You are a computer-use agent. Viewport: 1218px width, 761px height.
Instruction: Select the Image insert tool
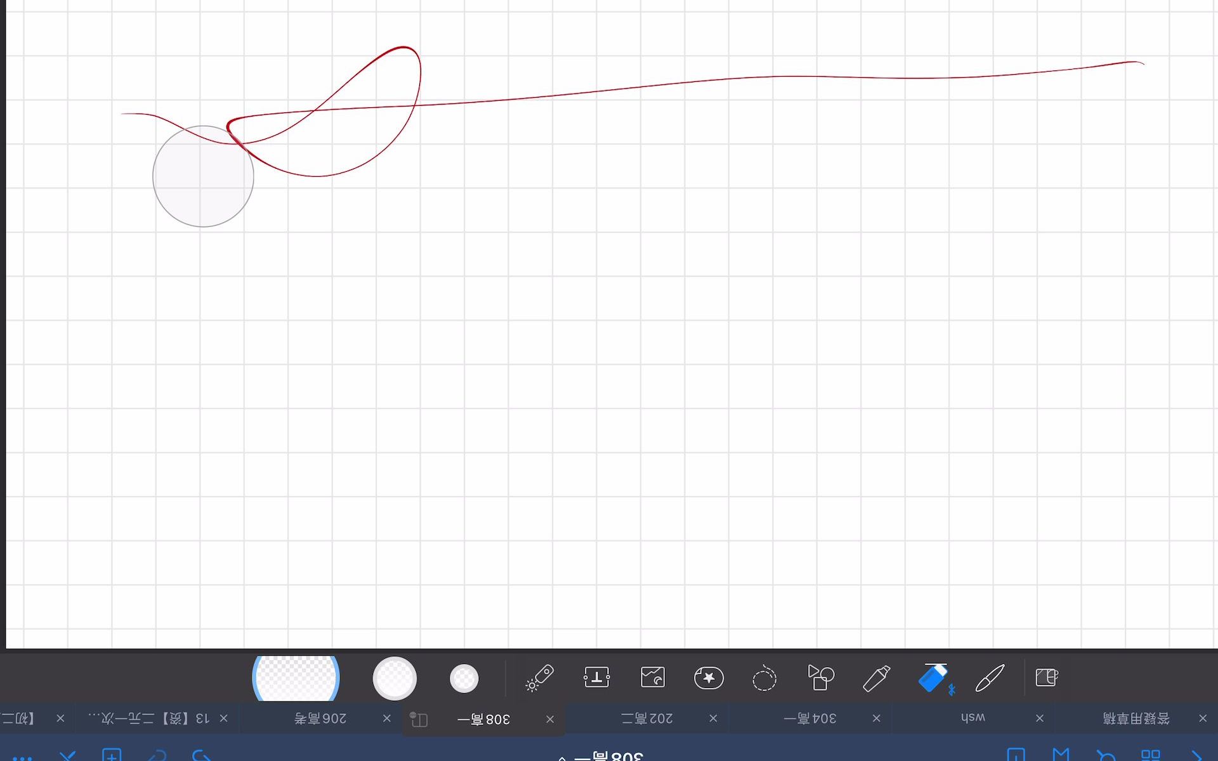(653, 678)
